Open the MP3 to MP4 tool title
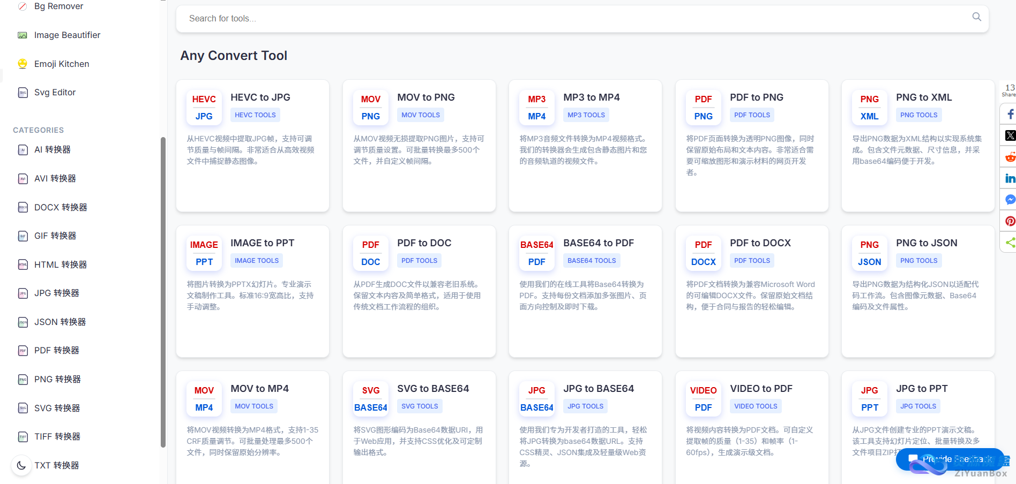 click(591, 97)
